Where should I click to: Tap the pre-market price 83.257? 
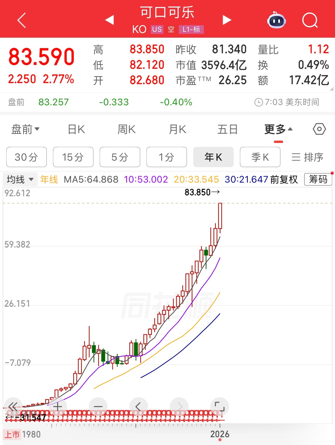[x=53, y=102]
